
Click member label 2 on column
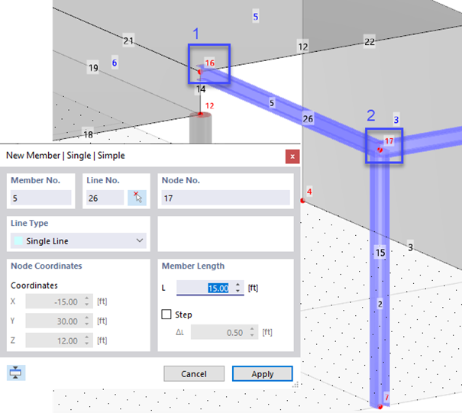(380, 304)
